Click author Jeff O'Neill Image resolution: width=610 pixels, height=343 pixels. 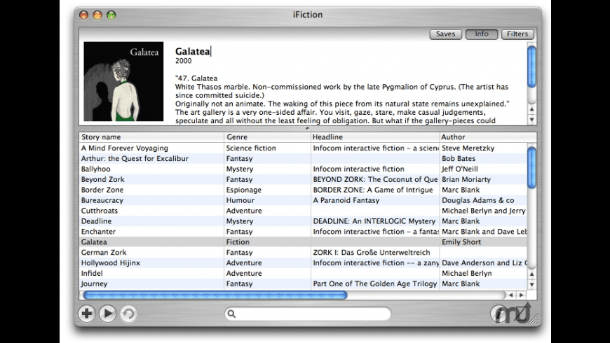[460, 169]
